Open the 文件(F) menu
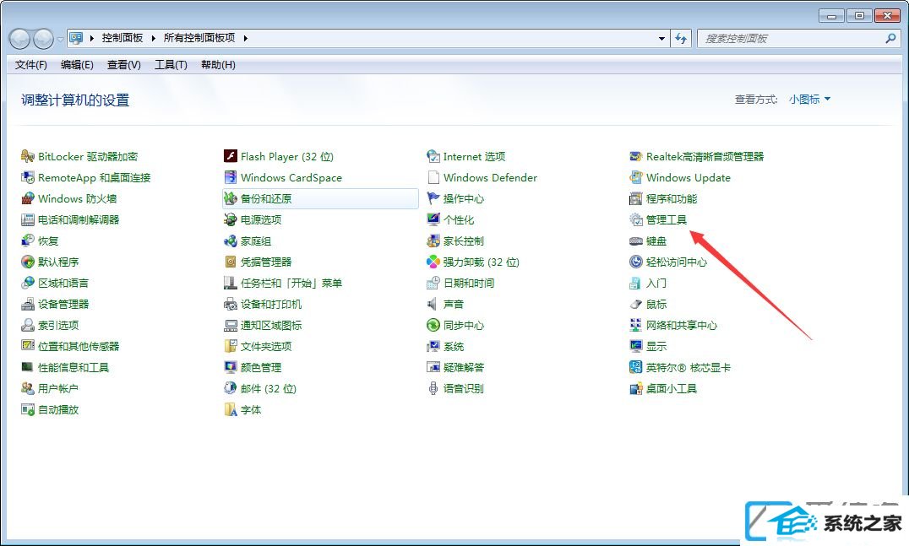 [x=30, y=64]
